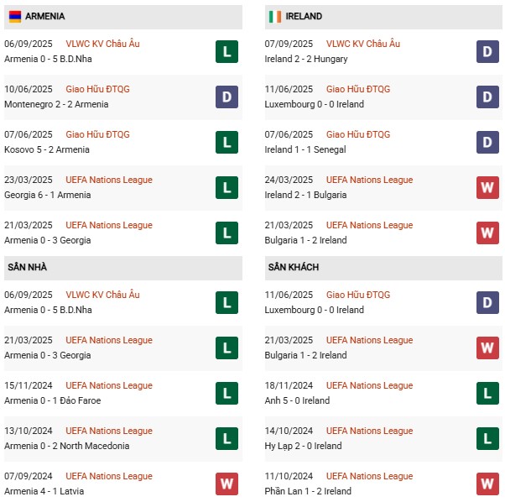Open UEFA Nations League link for Anh-Ireland
This screenshot has width=505, height=502.
369,385
